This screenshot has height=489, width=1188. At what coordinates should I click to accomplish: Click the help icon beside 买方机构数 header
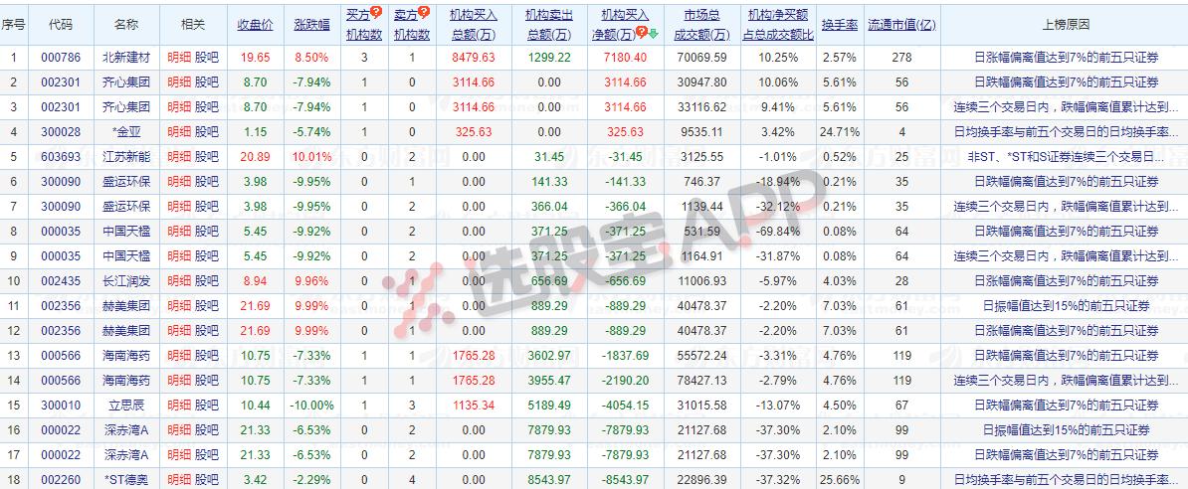tap(376, 12)
